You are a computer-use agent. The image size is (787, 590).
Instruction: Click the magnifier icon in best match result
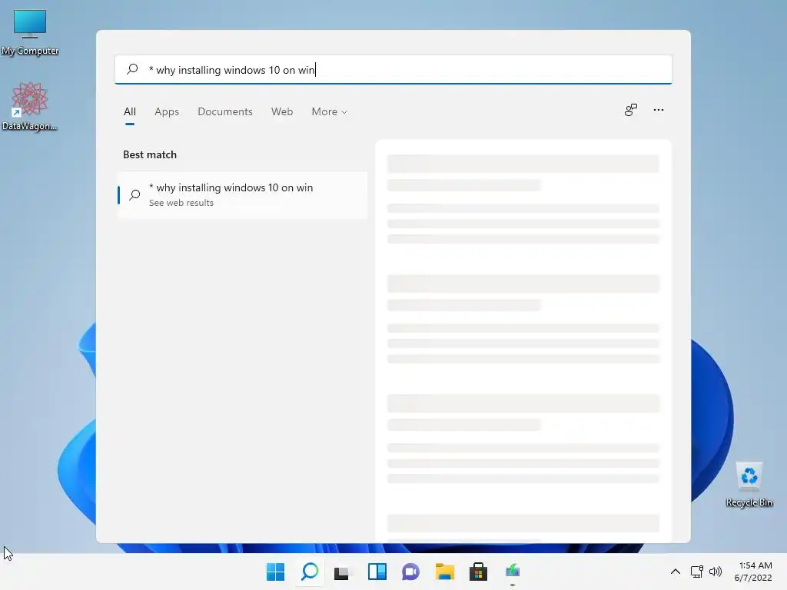(134, 194)
